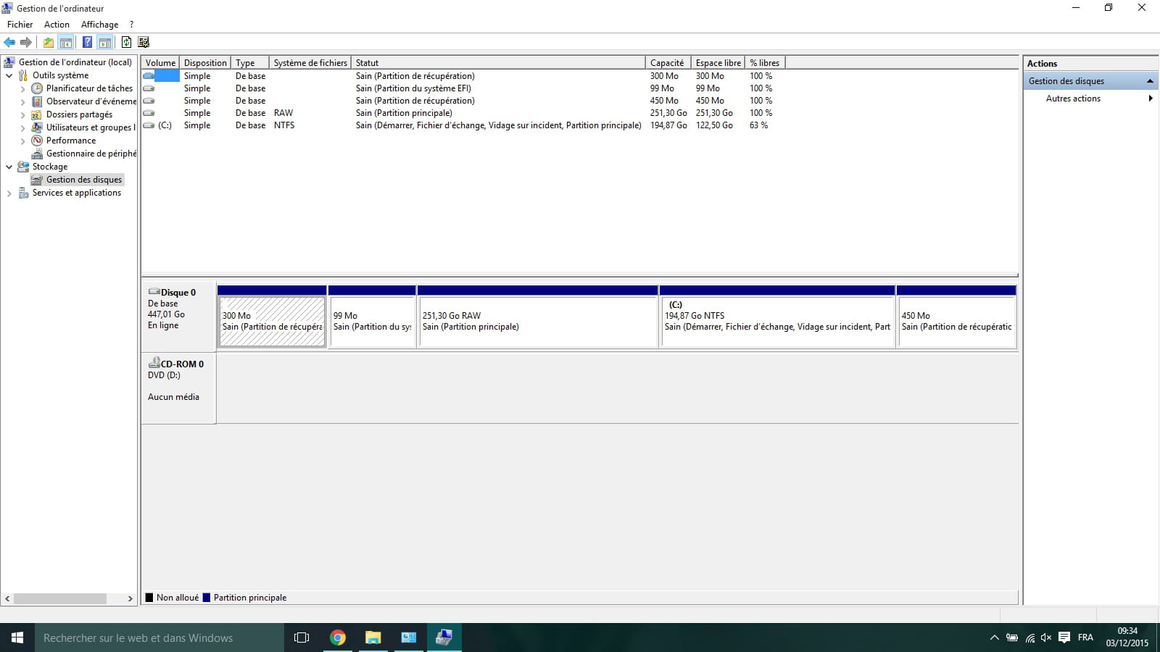Click the Disque 0 disk label
The height and width of the screenshot is (652, 1160).
(178, 315)
